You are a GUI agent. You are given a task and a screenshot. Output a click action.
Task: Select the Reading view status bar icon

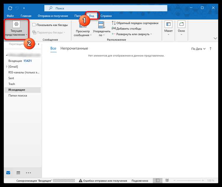pos(167,180)
